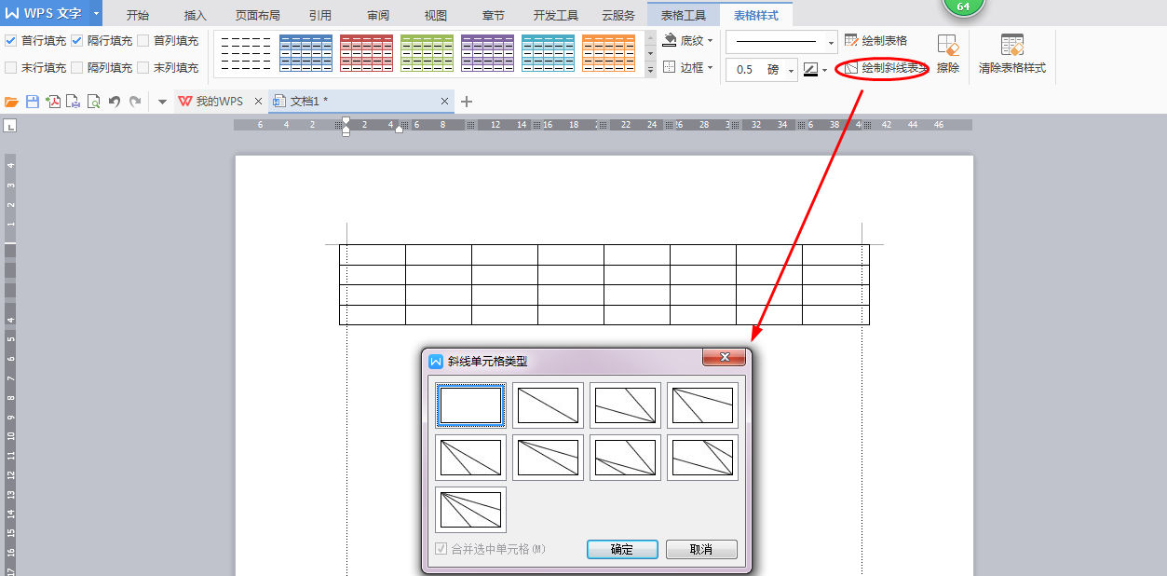Select the green table style swatch
Viewport: 1167px width, 576px height.
click(x=427, y=53)
